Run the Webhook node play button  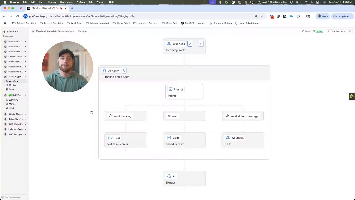(201, 44)
